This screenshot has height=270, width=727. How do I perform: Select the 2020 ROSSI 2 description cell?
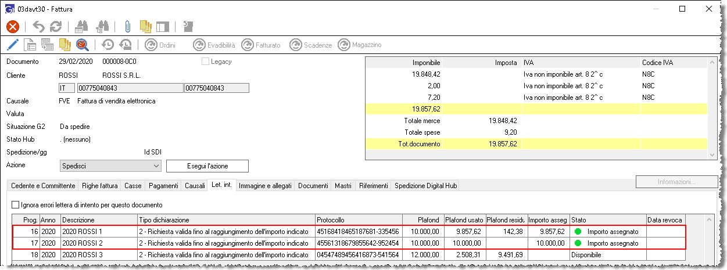click(x=99, y=243)
